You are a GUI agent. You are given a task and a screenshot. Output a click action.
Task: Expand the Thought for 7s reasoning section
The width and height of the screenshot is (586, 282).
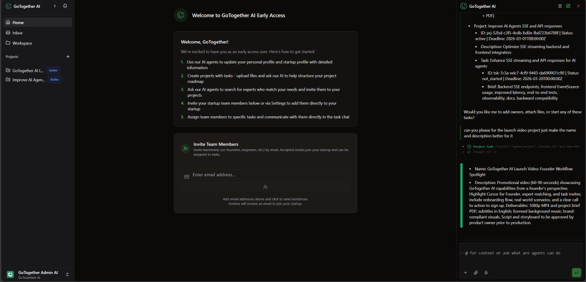463,152
